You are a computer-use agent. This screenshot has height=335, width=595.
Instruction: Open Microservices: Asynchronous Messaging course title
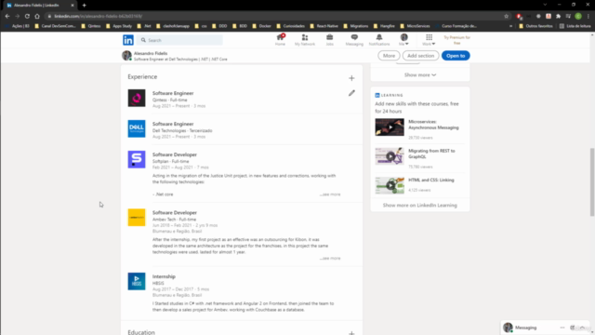point(433,125)
